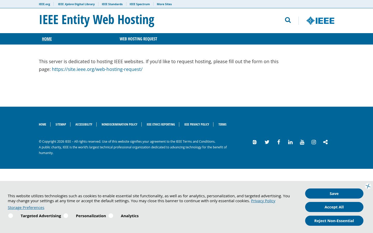The width and height of the screenshot is (373, 233).
Task: Open the IEEE Collabratec footer icon
Action: click(255, 142)
